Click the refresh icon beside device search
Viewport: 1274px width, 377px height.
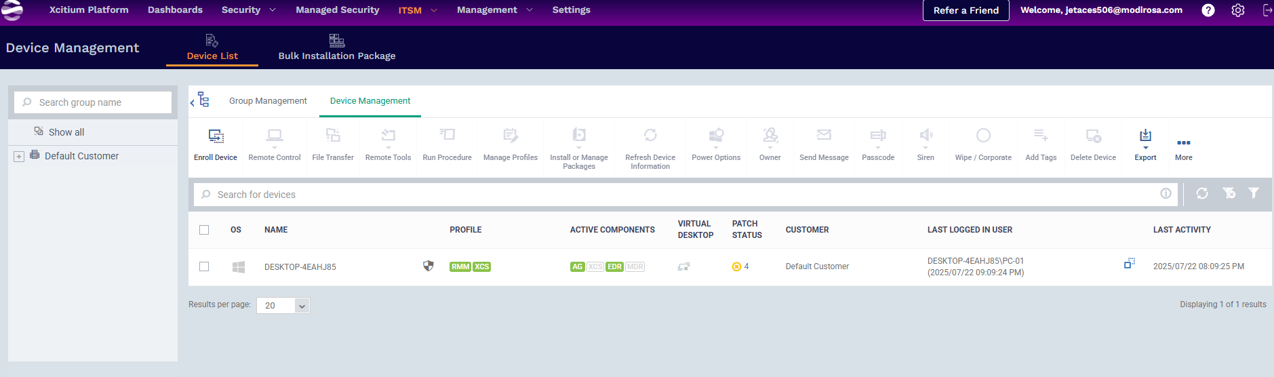[x=1202, y=194]
